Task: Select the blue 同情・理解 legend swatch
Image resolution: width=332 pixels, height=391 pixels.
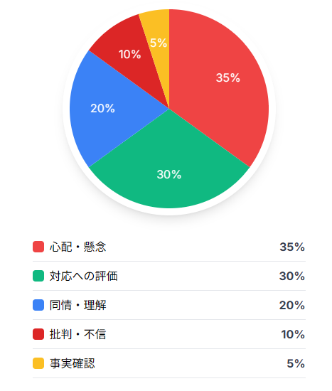Action: pos(38,305)
